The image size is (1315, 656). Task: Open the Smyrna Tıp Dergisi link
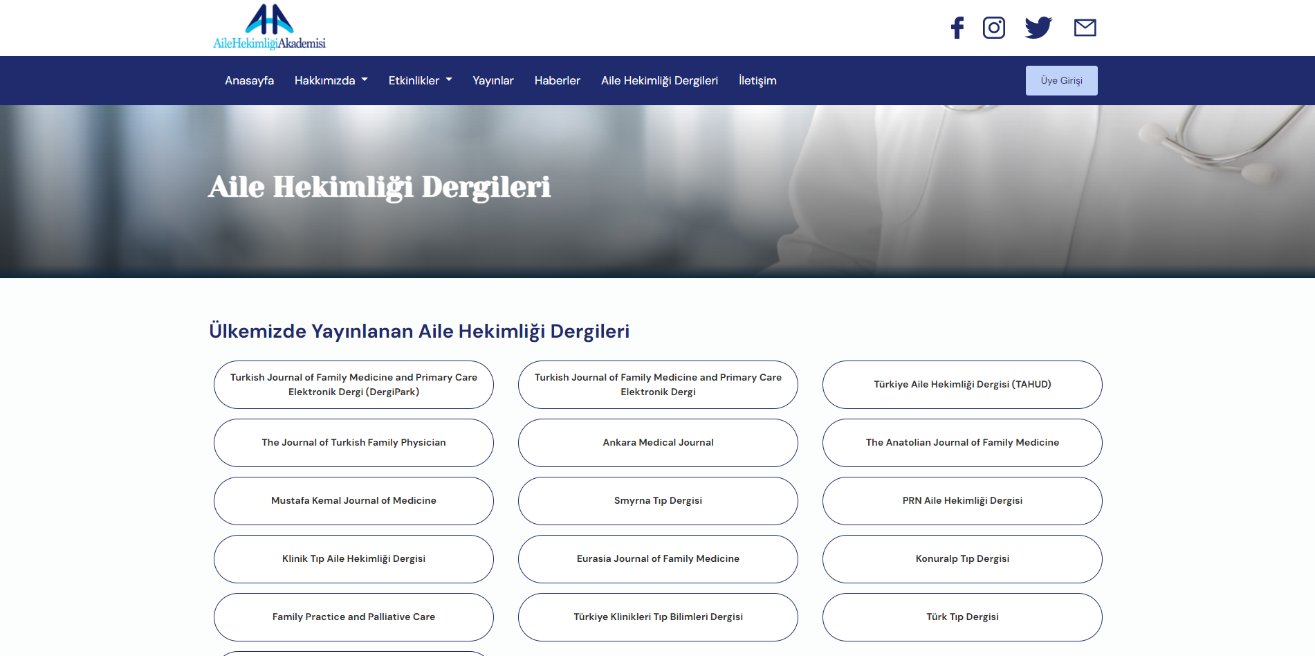658,501
